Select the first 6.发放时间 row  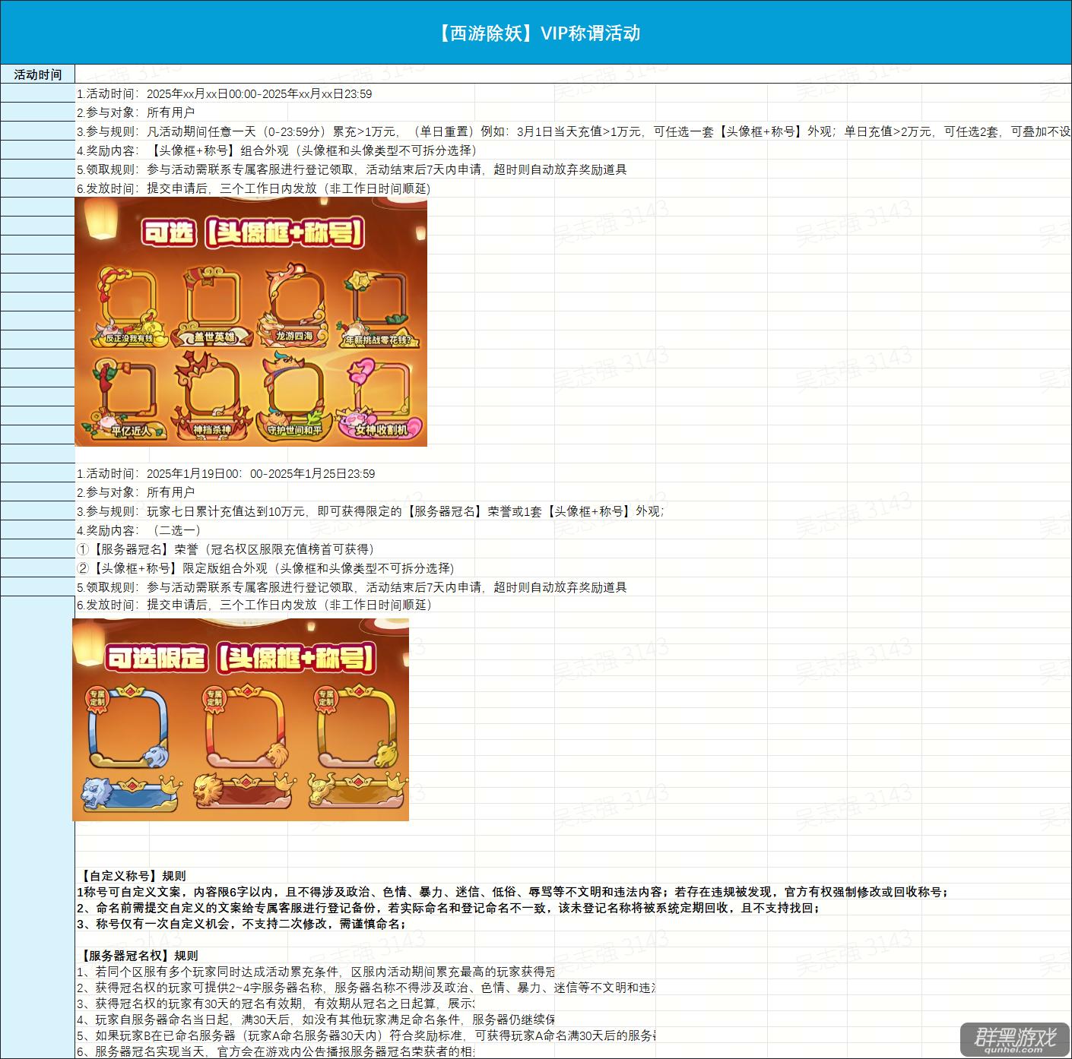[254, 188]
